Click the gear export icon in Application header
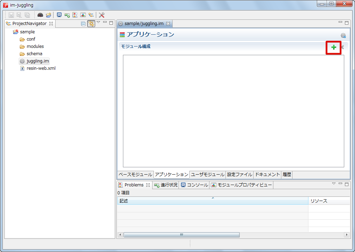Screen dimensions: 355x252 pos(343,35)
